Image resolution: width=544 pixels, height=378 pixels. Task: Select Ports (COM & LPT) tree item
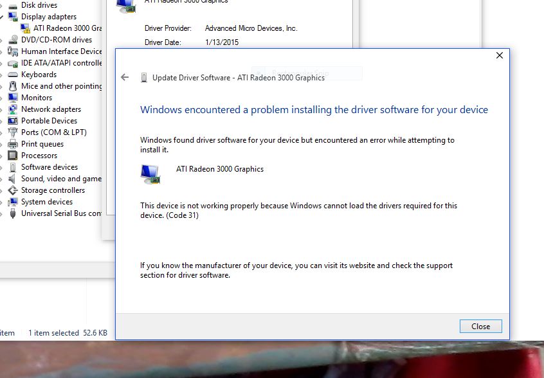click(54, 132)
